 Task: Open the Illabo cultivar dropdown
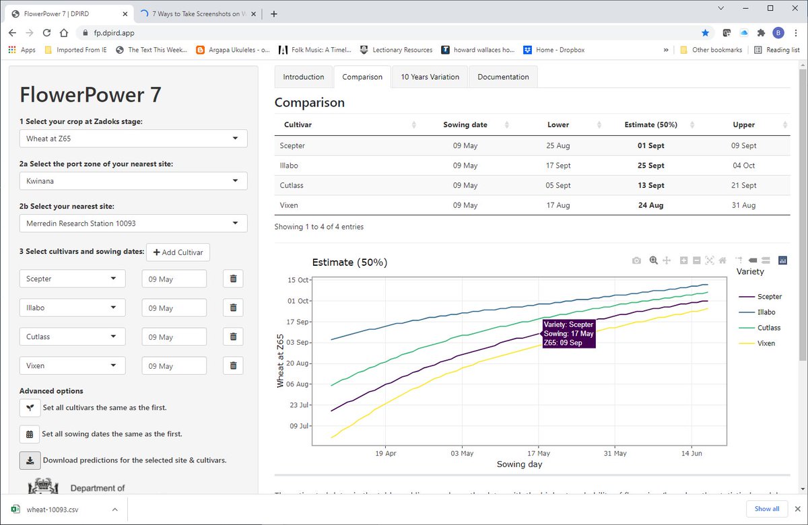72,308
